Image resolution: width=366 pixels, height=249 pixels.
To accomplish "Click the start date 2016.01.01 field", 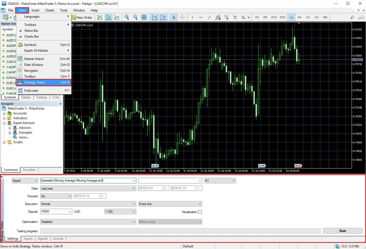I will tap(154, 188).
